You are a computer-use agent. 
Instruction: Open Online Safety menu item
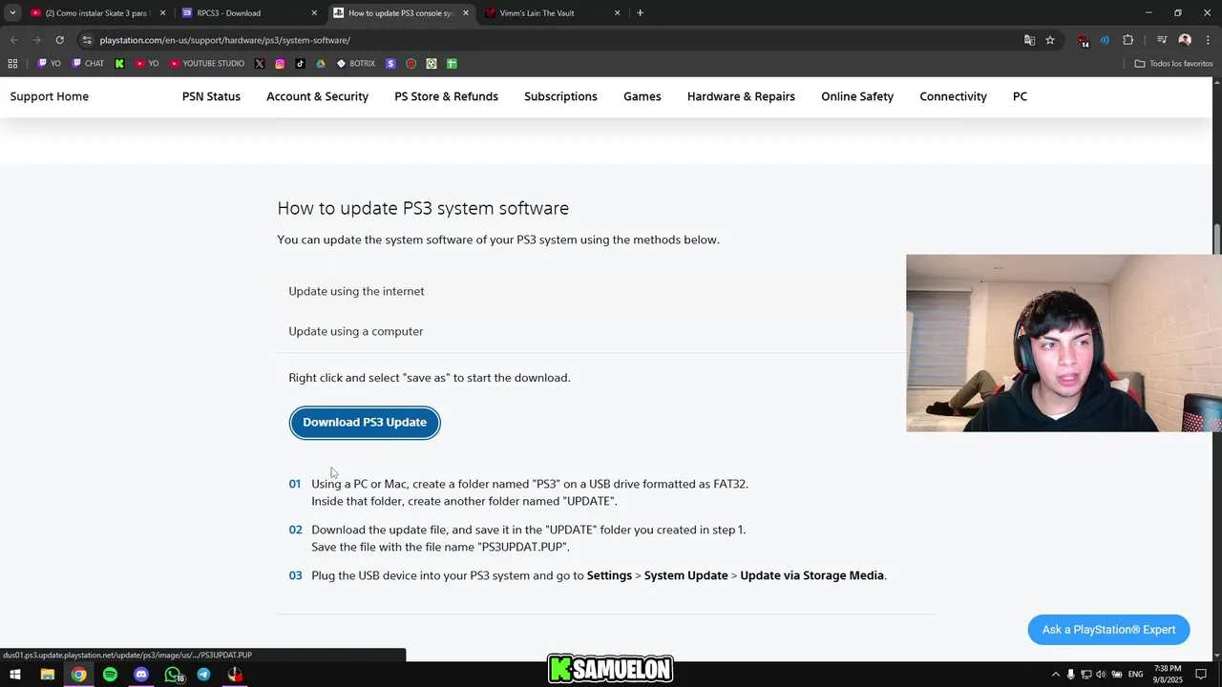(857, 96)
